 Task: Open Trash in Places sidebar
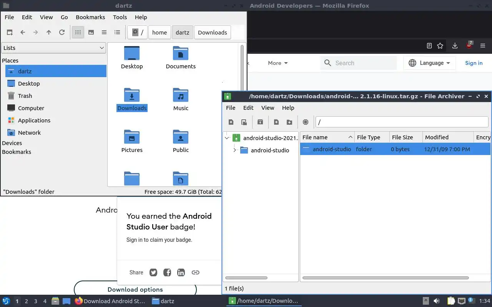[x=56, y=96]
